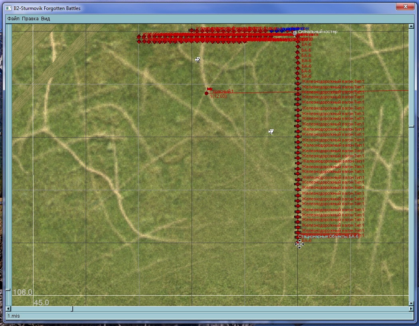Click the red flag icon above Красный 1
This screenshot has height=326, width=419.
coord(210,89)
